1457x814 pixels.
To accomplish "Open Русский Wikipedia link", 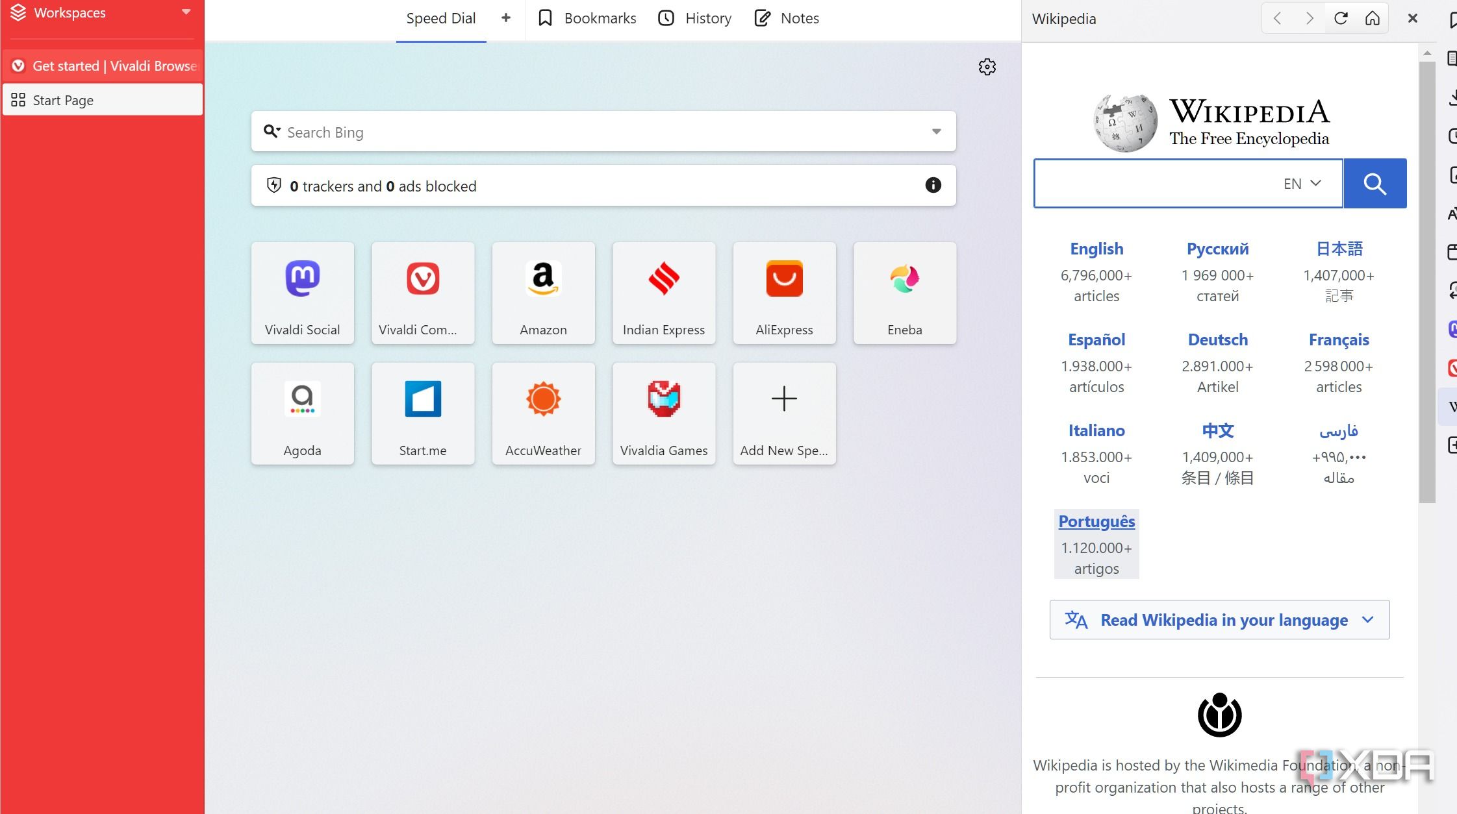I will pos(1217,249).
